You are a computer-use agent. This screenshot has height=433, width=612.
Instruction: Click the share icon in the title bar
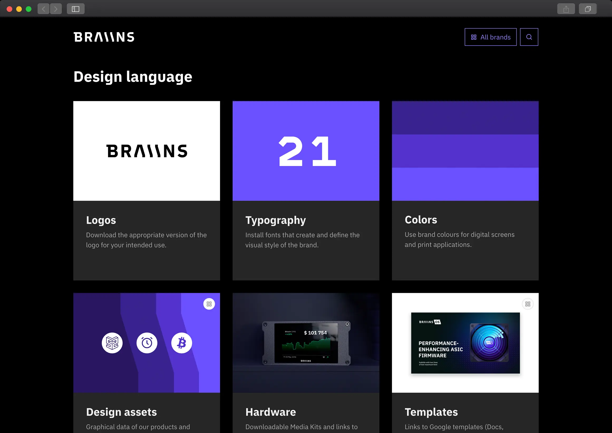pos(566,9)
